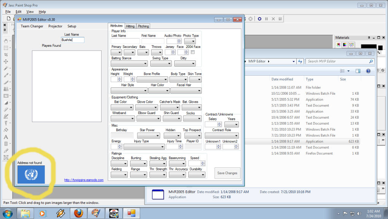Click the small black background material swatch

pyautogui.click(x=380, y=48)
